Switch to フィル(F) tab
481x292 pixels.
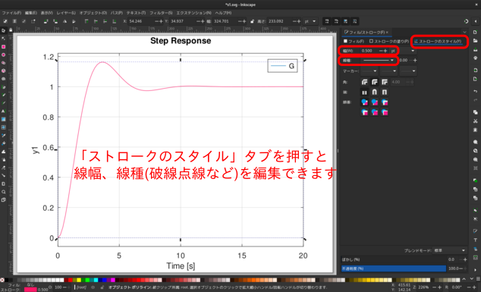(354, 41)
